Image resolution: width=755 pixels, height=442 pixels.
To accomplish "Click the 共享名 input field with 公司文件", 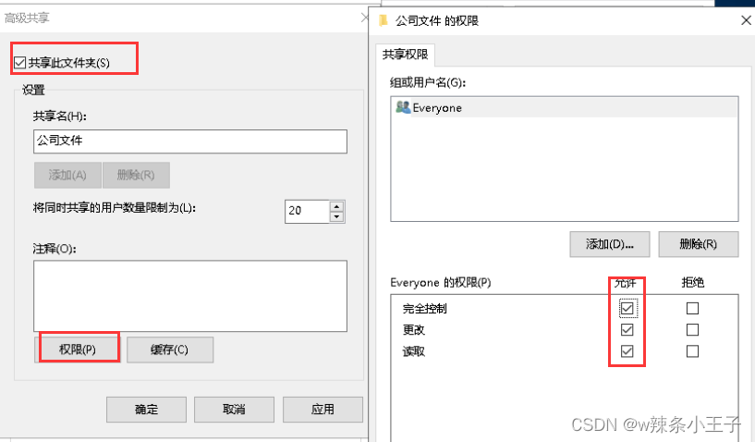I will [190, 141].
